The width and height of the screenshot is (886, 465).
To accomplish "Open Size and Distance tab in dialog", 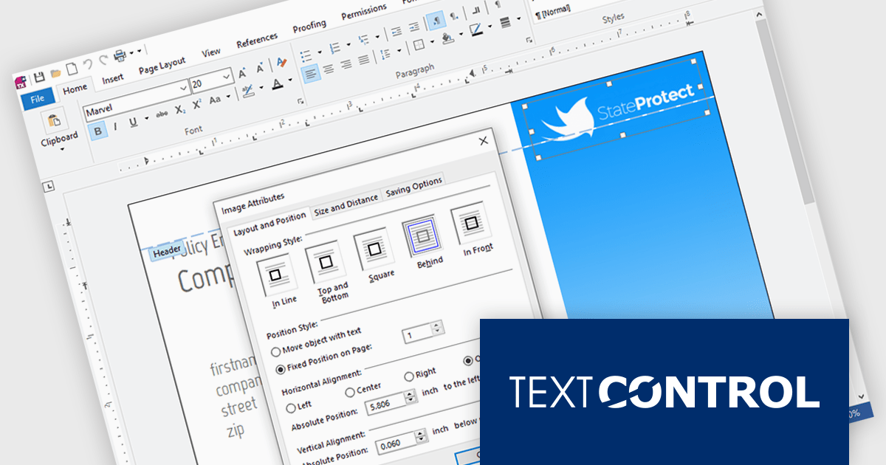I will click(346, 205).
